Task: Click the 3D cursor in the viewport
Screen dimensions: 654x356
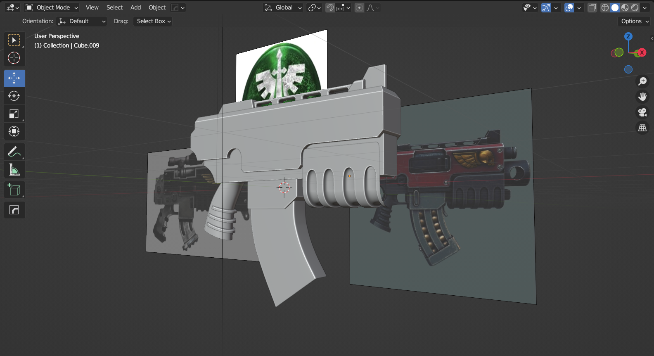Action: 284,187
